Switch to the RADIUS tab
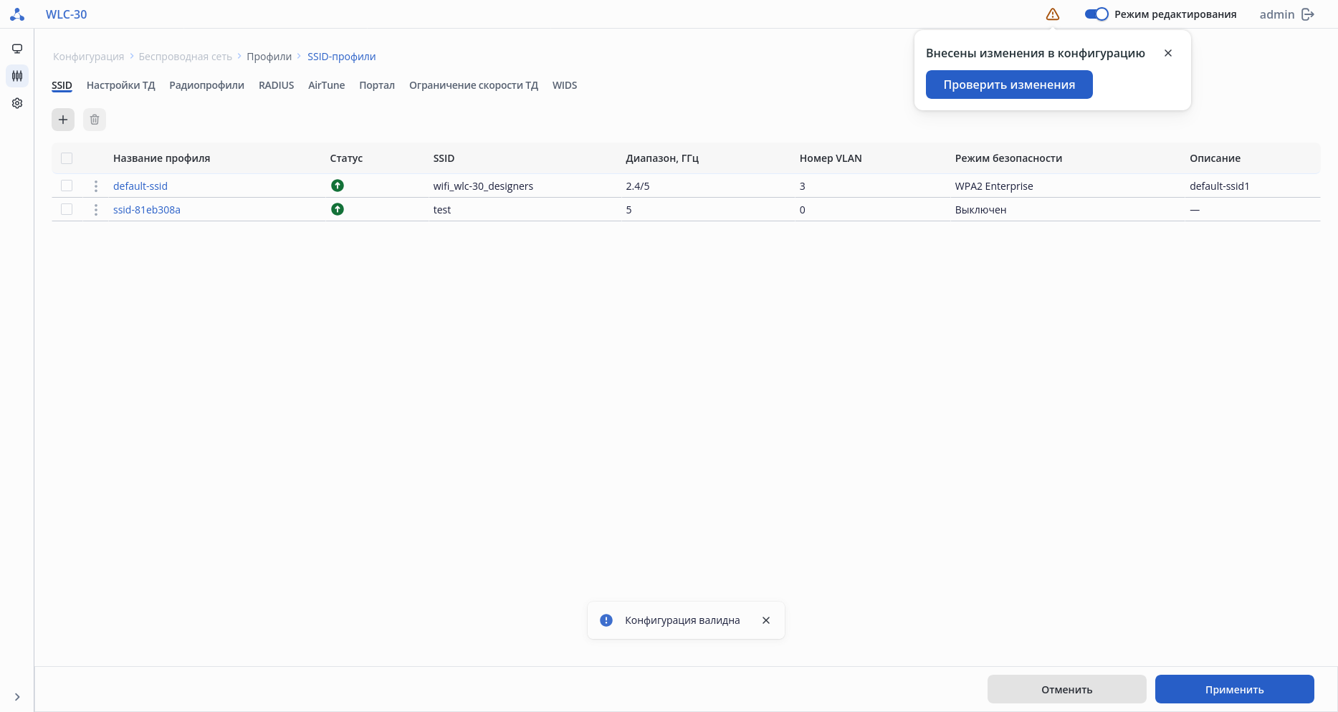 click(276, 85)
